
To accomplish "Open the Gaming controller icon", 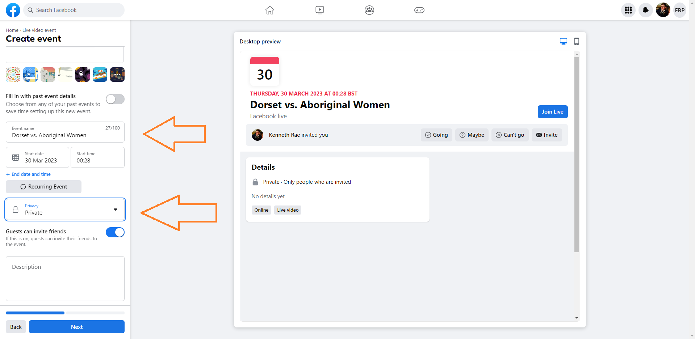I will 419,10.
